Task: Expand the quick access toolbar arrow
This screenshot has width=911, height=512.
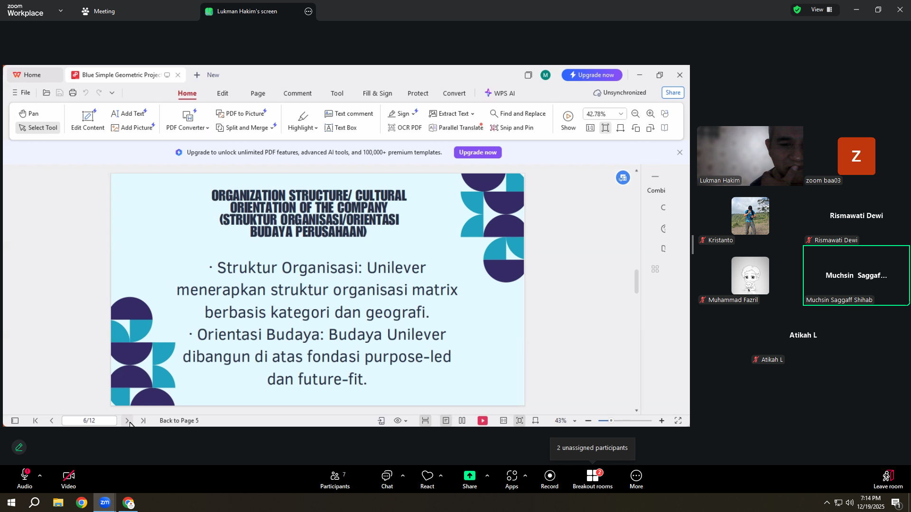Action: click(x=112, y=93)
